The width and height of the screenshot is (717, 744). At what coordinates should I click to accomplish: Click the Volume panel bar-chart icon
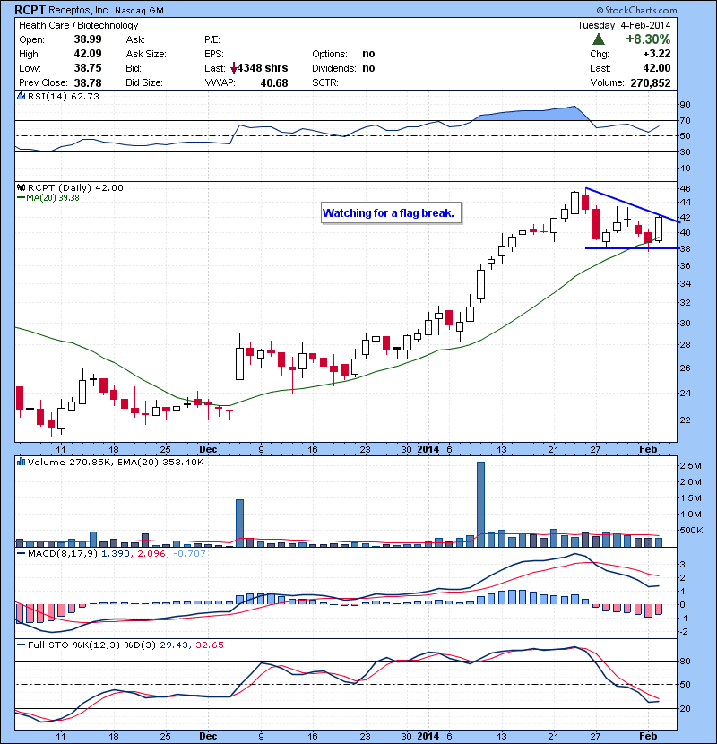pyautogui.click(x=21, y=462)
